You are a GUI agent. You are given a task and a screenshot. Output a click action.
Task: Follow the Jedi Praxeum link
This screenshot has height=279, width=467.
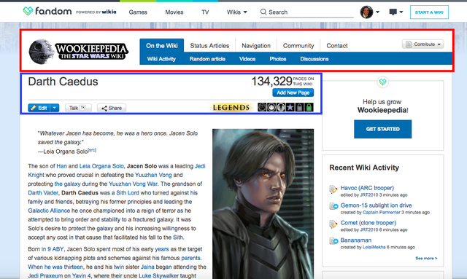click(45, 276)
